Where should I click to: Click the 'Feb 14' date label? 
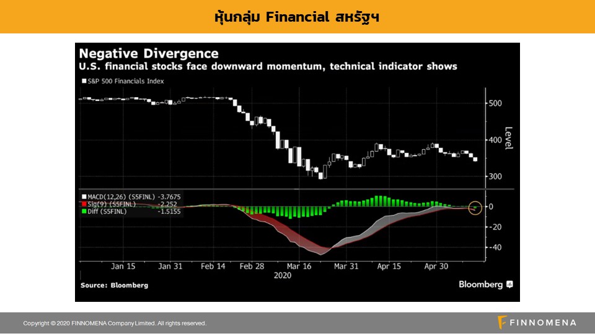point(213,267)
